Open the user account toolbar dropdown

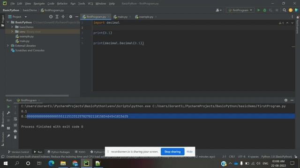[218, 10]
